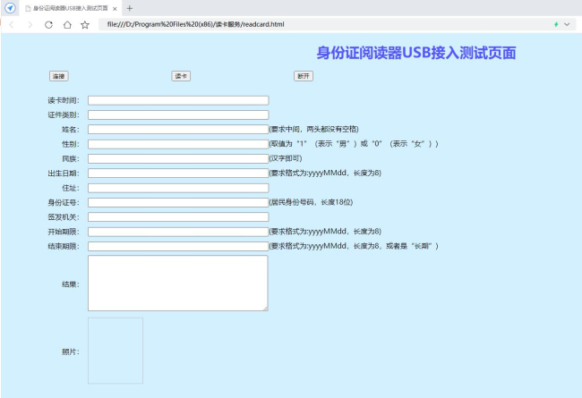Open a new tab with the plus icon

pyautogui.click(x=130, y=8)
